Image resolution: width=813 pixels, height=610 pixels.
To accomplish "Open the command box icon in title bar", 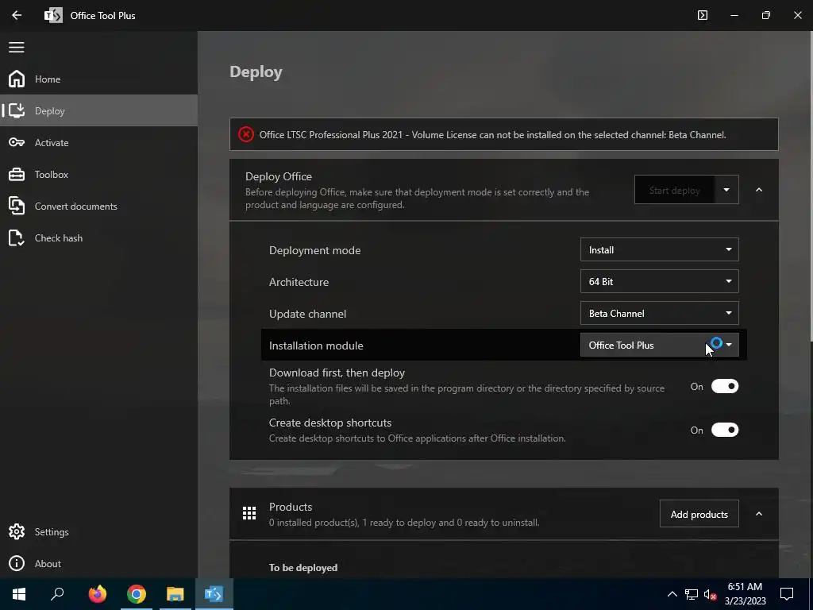I will click(x=702, y=15).
